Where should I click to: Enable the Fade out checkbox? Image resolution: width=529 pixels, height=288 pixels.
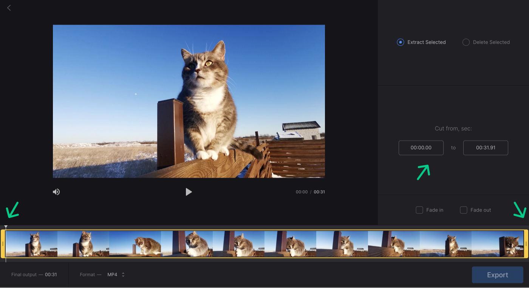[464, 210]
